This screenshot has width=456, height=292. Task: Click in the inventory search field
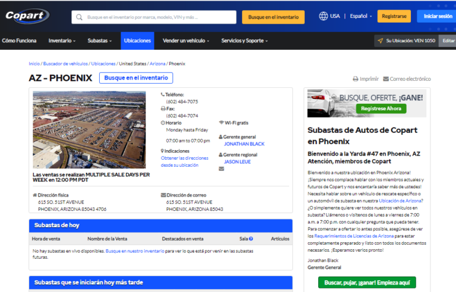[157, 17]
